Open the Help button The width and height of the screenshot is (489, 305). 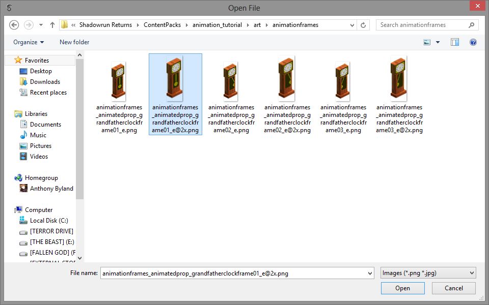473,42
